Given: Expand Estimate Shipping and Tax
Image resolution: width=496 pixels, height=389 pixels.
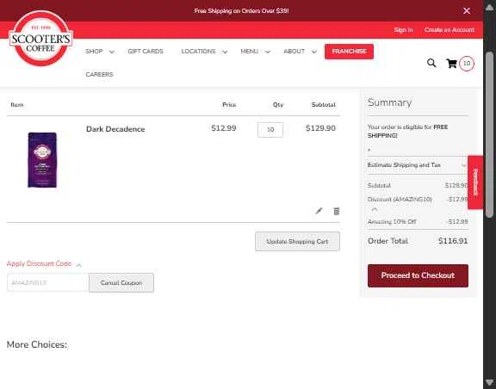Looking at the screenshot, I should pos(418,165).
